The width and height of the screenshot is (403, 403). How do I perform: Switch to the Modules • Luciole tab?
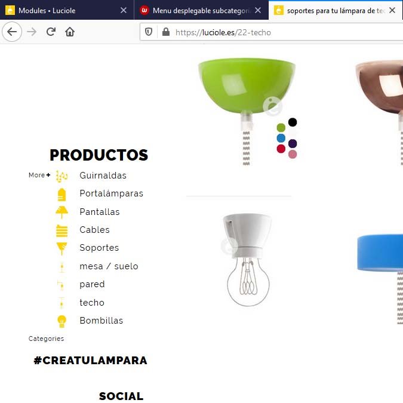coord(67,10)
